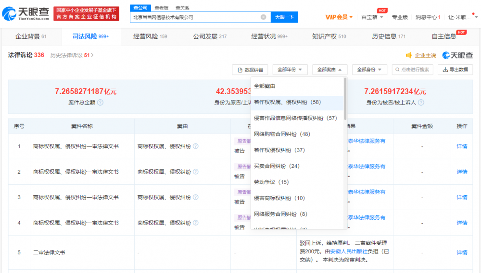The height and width of the screenshot is (273, 481).
Task: Select 买卖合同纠纷 (24) option
Action: 297,166
